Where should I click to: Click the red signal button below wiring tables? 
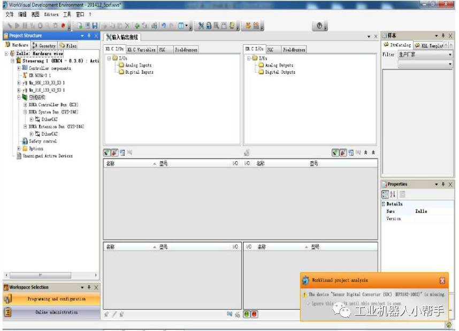(254, 314)
